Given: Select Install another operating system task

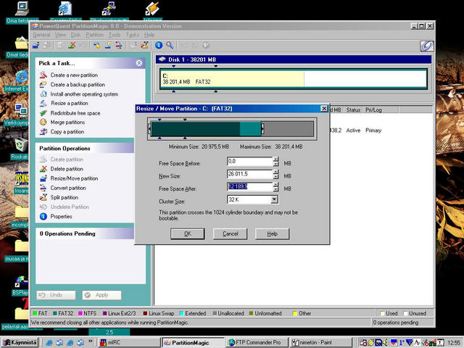Looking at the screenshot, I should point(84,94).
